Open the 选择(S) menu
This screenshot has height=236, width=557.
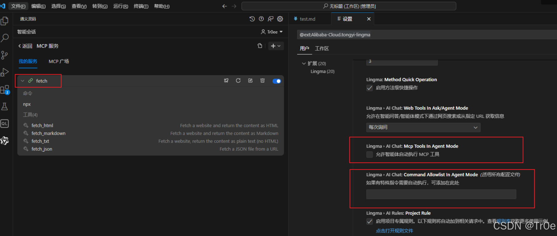(59, 6)
